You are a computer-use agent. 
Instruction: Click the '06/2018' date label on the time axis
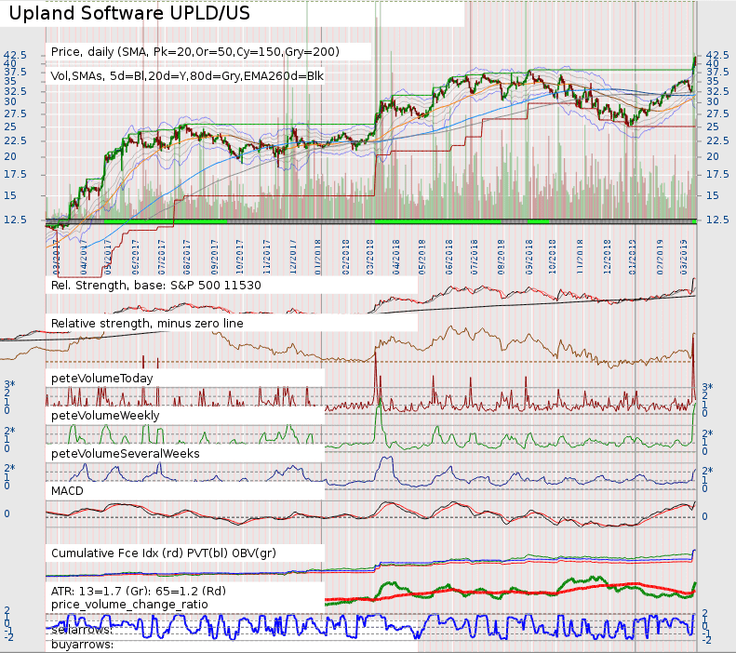coord(449,257)
